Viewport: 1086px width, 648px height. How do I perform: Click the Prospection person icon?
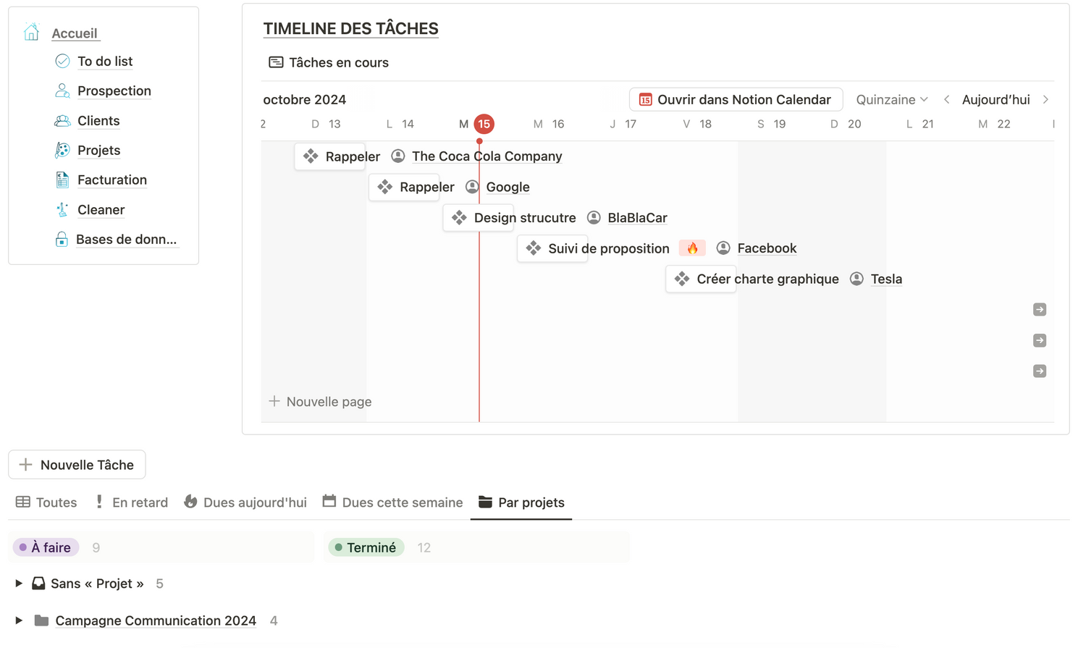pyautogui.click(x=62, y=91)
